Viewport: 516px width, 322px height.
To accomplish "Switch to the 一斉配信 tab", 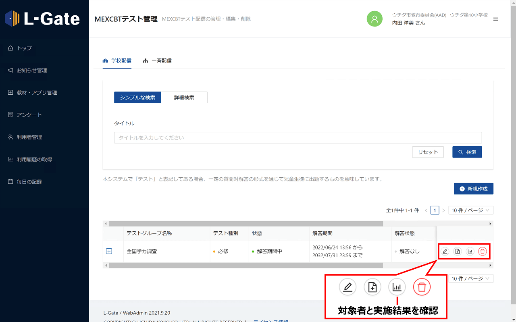I will click(158, 61).
